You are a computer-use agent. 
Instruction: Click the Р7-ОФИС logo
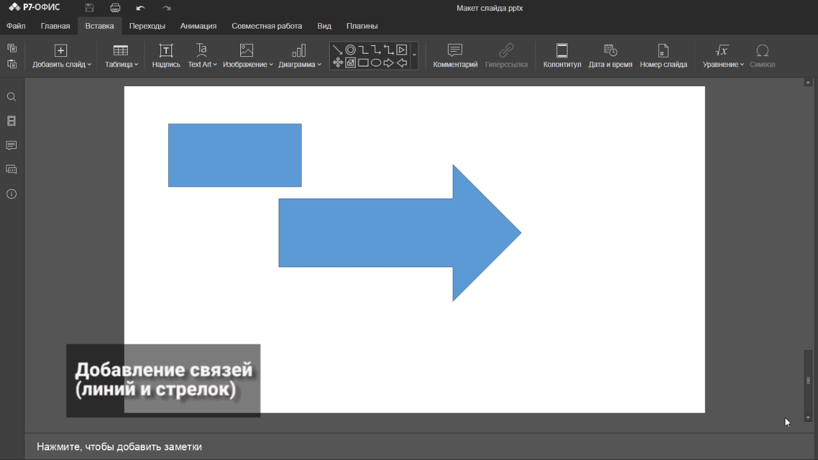(x=35, y=8)
